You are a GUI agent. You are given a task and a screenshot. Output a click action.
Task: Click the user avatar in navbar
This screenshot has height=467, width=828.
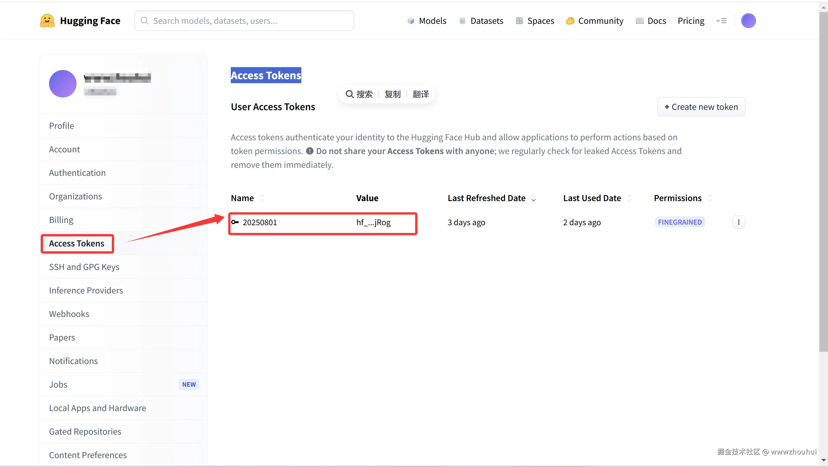pyautogui.click(x=748, y=21)
